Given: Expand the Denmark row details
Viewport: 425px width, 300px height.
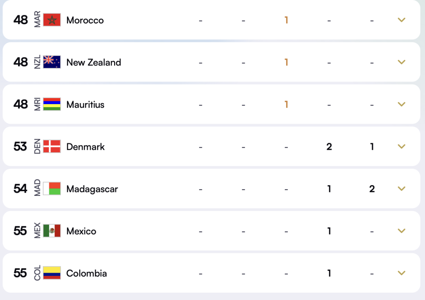Looking at the screenshot, I should 401,146.
